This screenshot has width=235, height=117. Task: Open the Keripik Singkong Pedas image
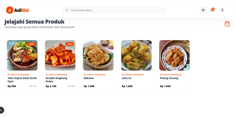[60, 55]
